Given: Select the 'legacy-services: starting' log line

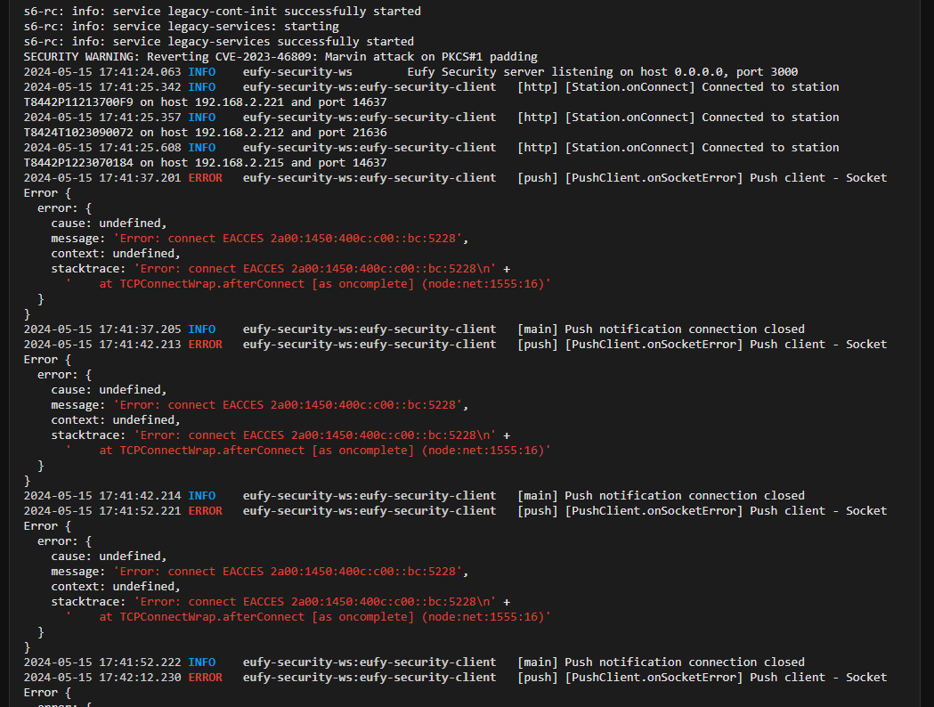Looking at the screenshot, I should pyautogui.click(x=181, y=26).
